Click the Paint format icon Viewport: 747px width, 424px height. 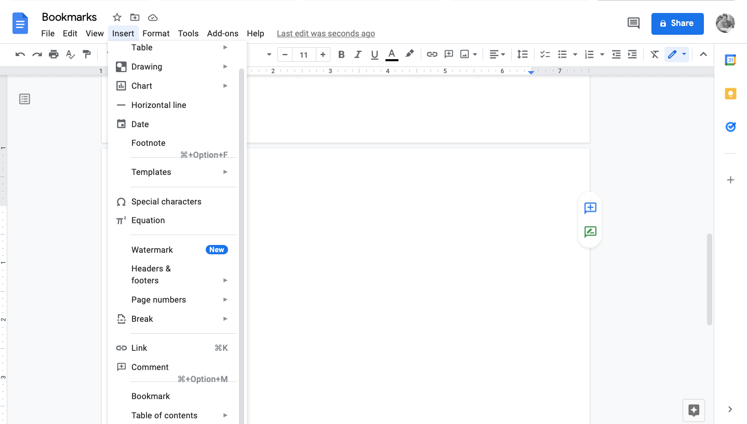[87, 54]
